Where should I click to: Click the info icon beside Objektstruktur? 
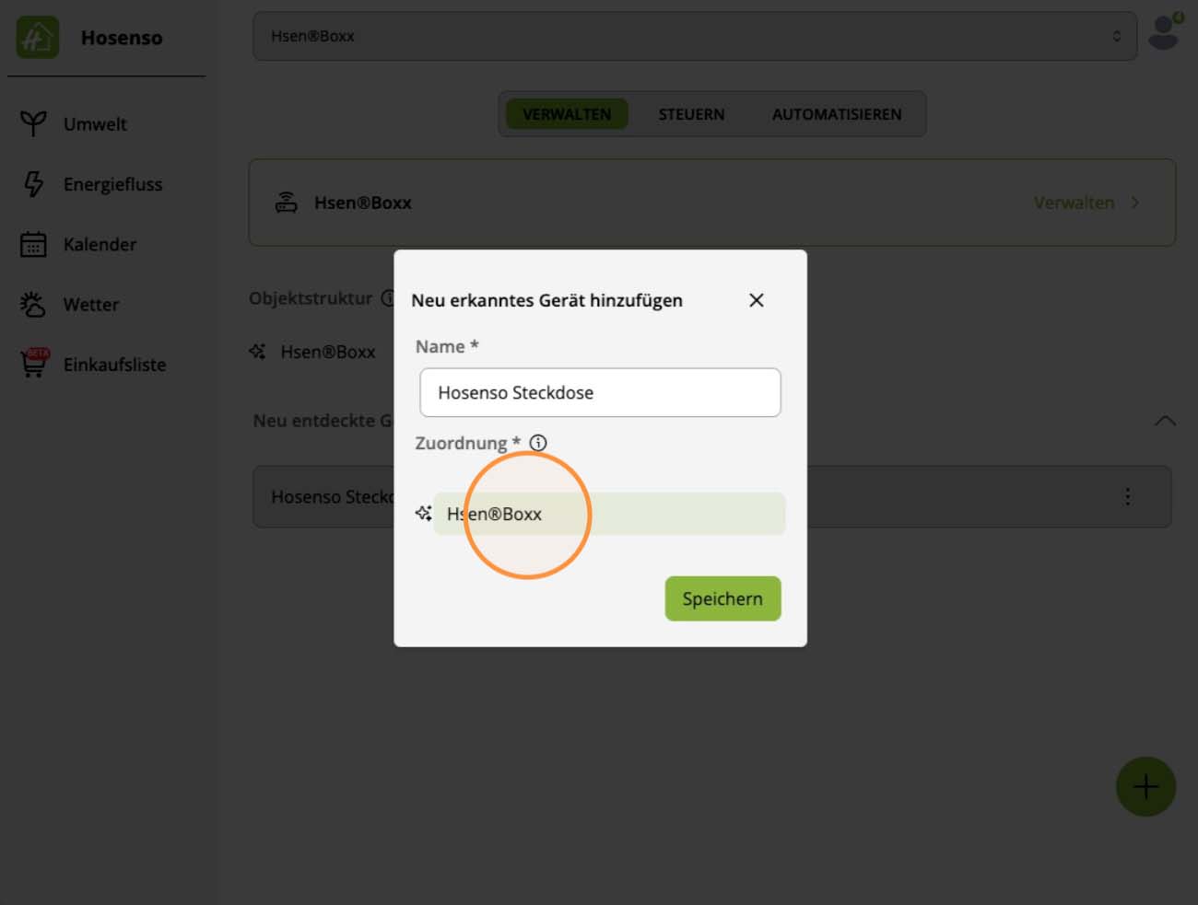coord(389,298)
